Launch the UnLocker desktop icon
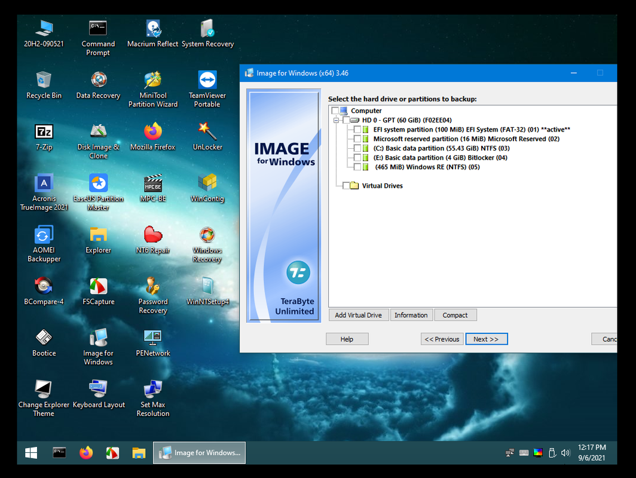Viewport: 636px width, 478px height. point(207,137)
